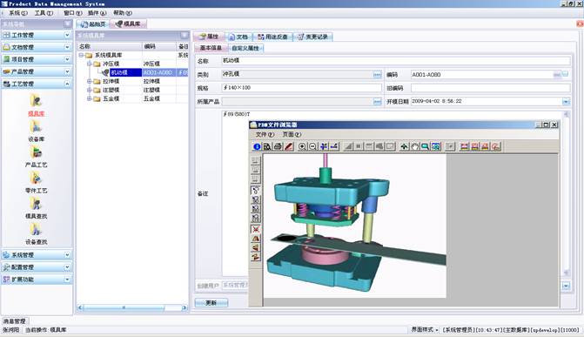Select the 系统模具库 root node
The height and width of the screenshot is (337, 584).
tap(108, 55)
